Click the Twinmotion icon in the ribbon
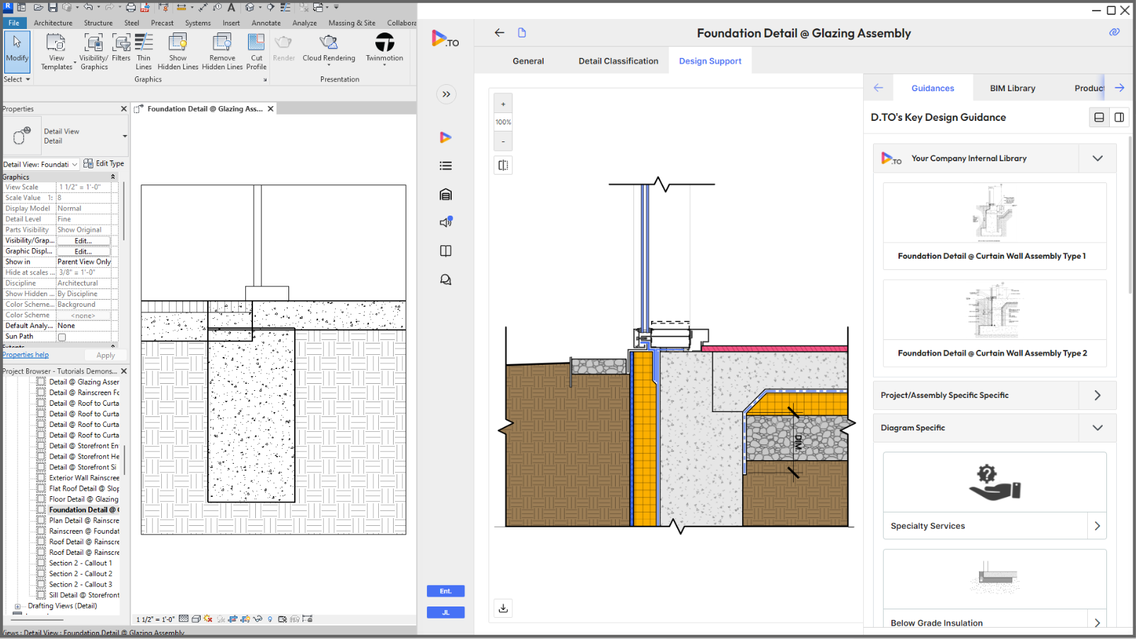The width and height of the screenshot is (1136, 639). 385,44
